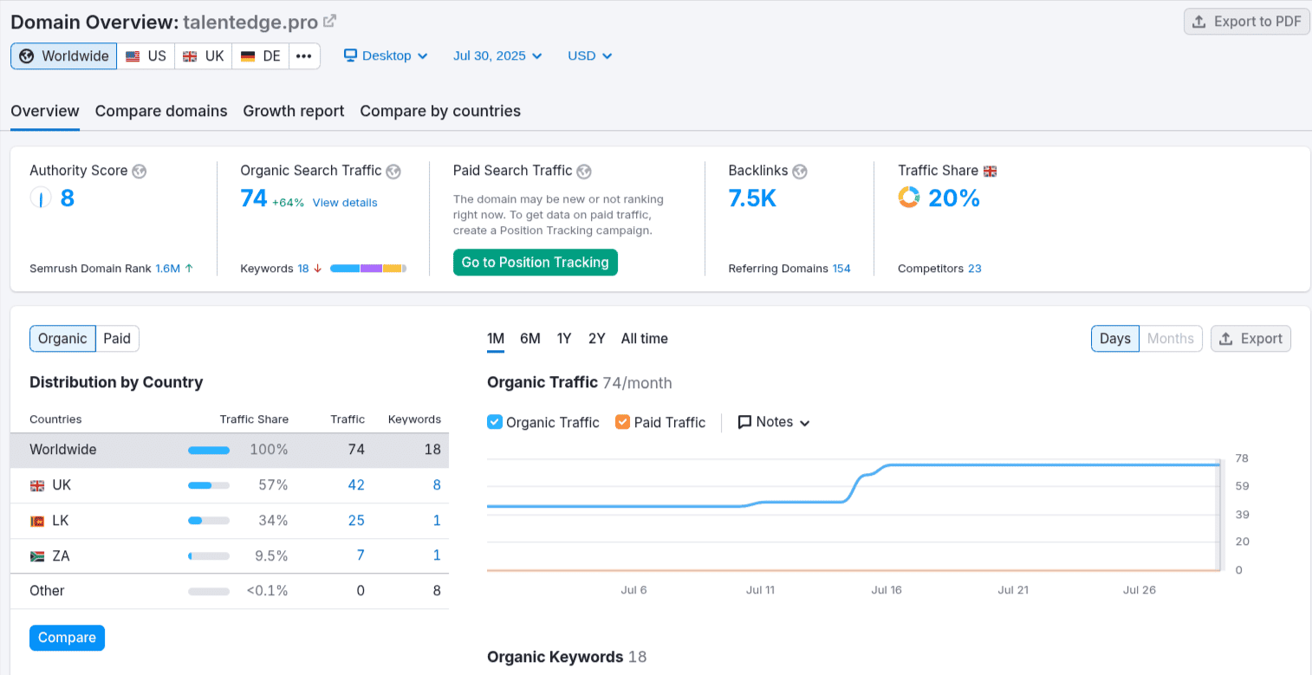Image resolution: width=1312 pixels, height=675 pixels.
Task: Select US database button
Action: point(146,56)
